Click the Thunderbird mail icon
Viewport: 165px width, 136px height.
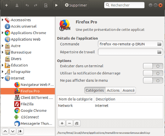coord(17,124)
